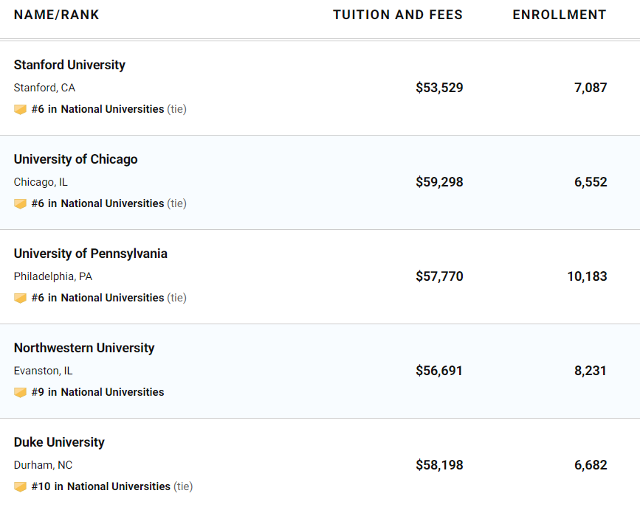Screen dimensions: 640x510
Task: Open the University of Chicago link
Action: click(x=75, y=159)
